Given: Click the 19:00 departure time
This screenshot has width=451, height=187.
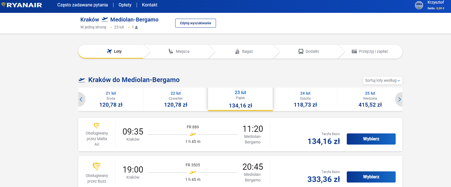Looking at the screenshot, I should [x=133, y=169].
